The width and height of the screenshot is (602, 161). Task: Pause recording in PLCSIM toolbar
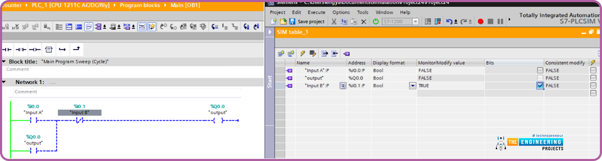pos(500,21)
